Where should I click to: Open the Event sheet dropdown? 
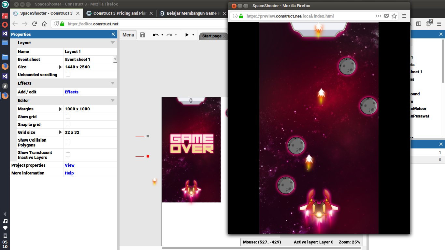click(x=115, y=59)
